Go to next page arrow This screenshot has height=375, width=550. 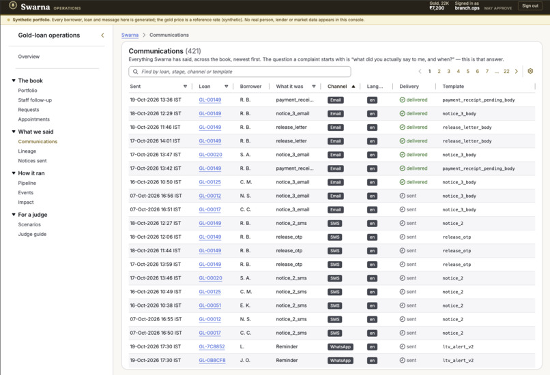click(517, 72)
